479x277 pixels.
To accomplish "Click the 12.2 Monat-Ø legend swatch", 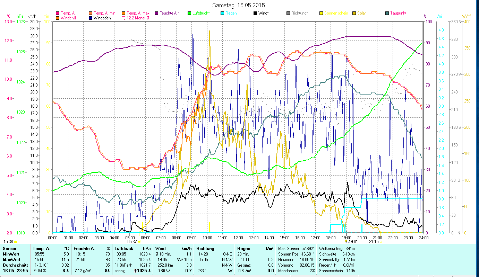I will point(123,18).
